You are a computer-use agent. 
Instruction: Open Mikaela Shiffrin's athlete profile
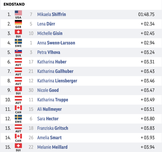coord(52,14)
